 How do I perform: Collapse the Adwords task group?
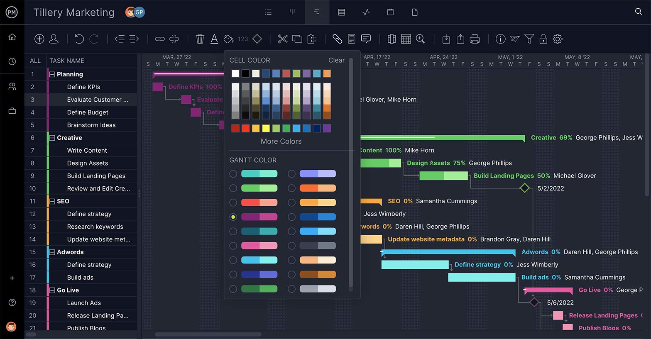pos(52,252)
